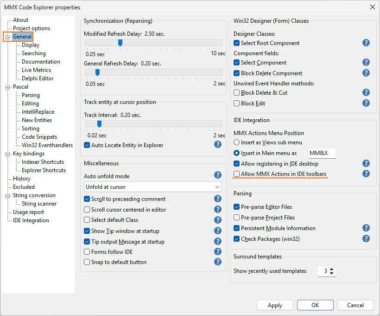Show help for Auto unfold mode
This screenshot has width=380, height=316.
pos(218,175)
